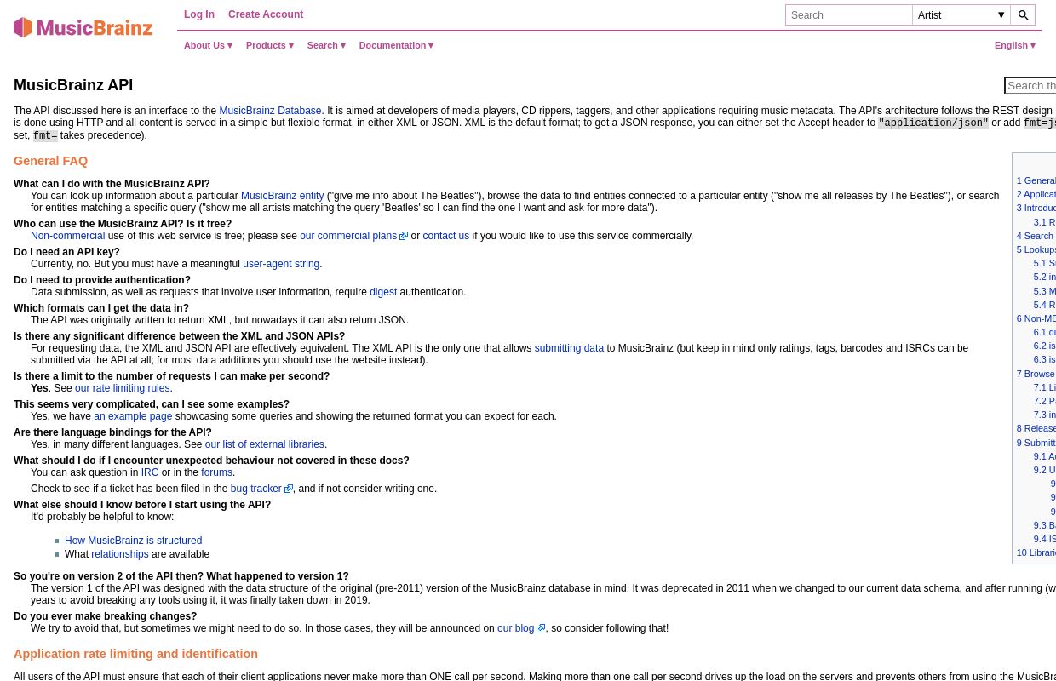Click the MusicBrainz logo

(83, 28)
